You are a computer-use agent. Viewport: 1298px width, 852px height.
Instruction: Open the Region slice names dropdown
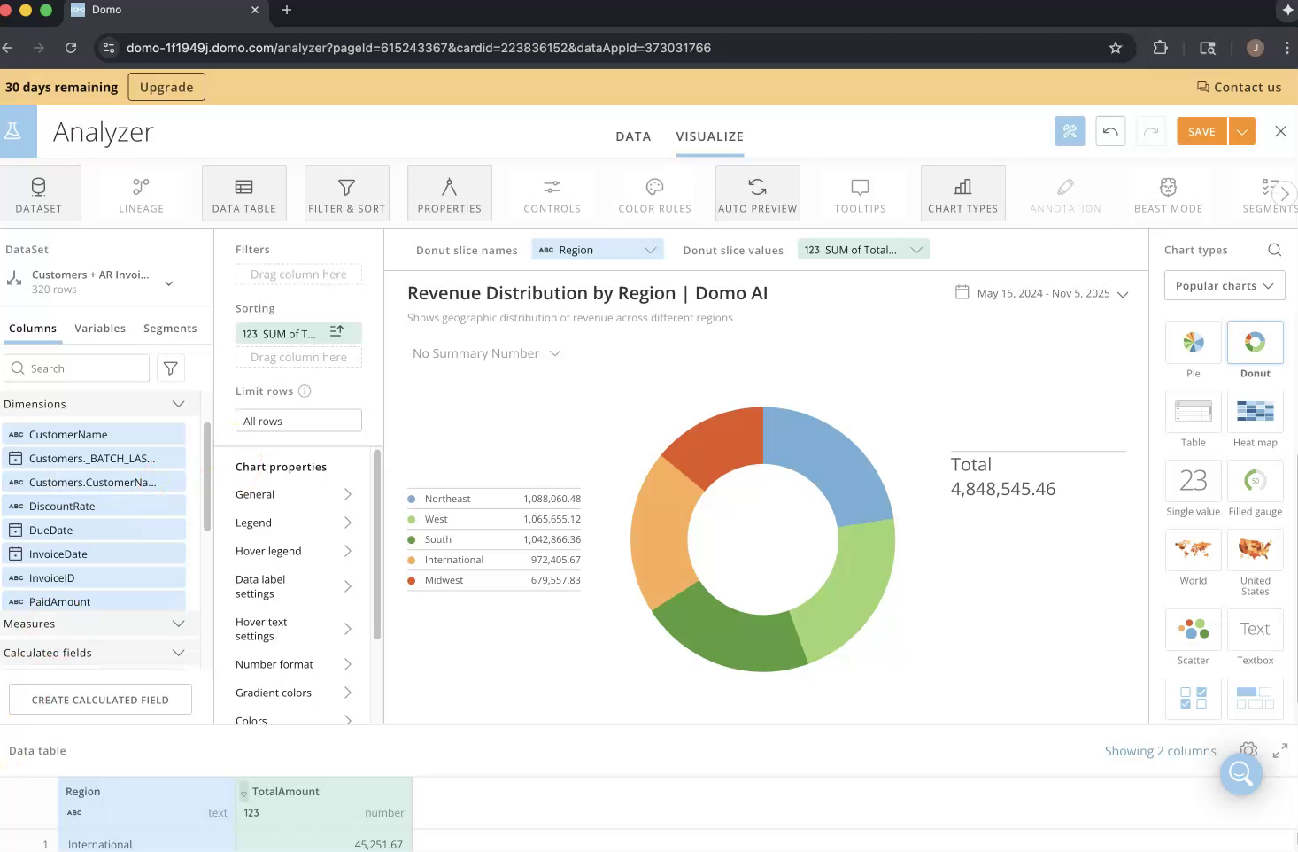(598, 250)
